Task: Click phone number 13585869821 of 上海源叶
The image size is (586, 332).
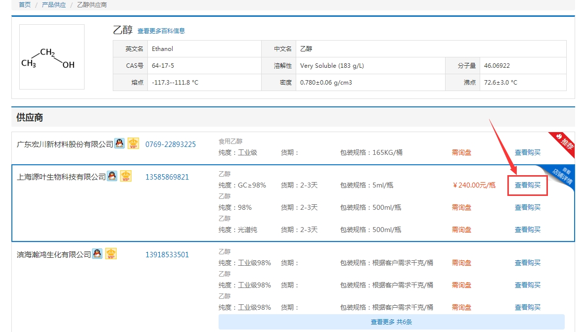Action: [x=168, y=177]
